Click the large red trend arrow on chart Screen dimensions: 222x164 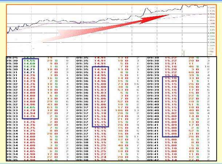point(109,29)
